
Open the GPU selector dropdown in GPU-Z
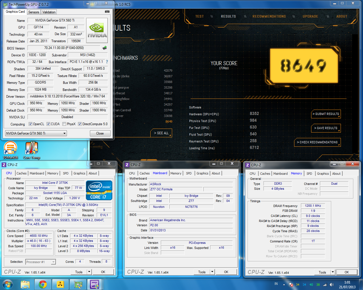36,133
